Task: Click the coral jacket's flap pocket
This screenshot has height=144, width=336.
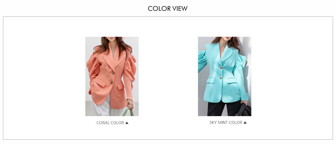Action: [100, 82]
